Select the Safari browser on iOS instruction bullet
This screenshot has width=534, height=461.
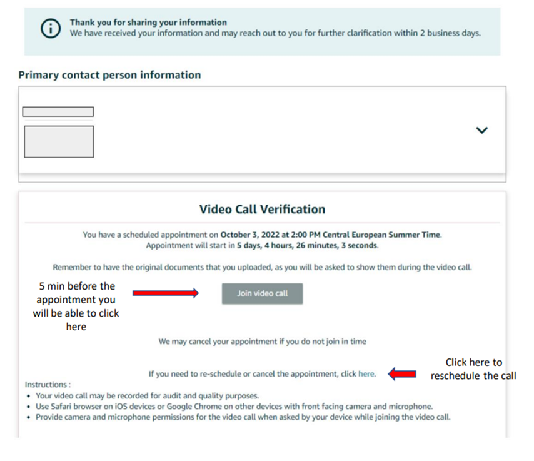pos(234,406)
